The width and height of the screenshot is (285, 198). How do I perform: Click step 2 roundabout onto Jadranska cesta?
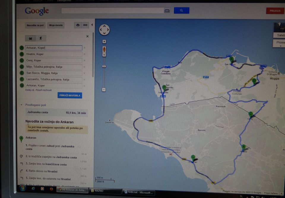click(x=51, y=157)
